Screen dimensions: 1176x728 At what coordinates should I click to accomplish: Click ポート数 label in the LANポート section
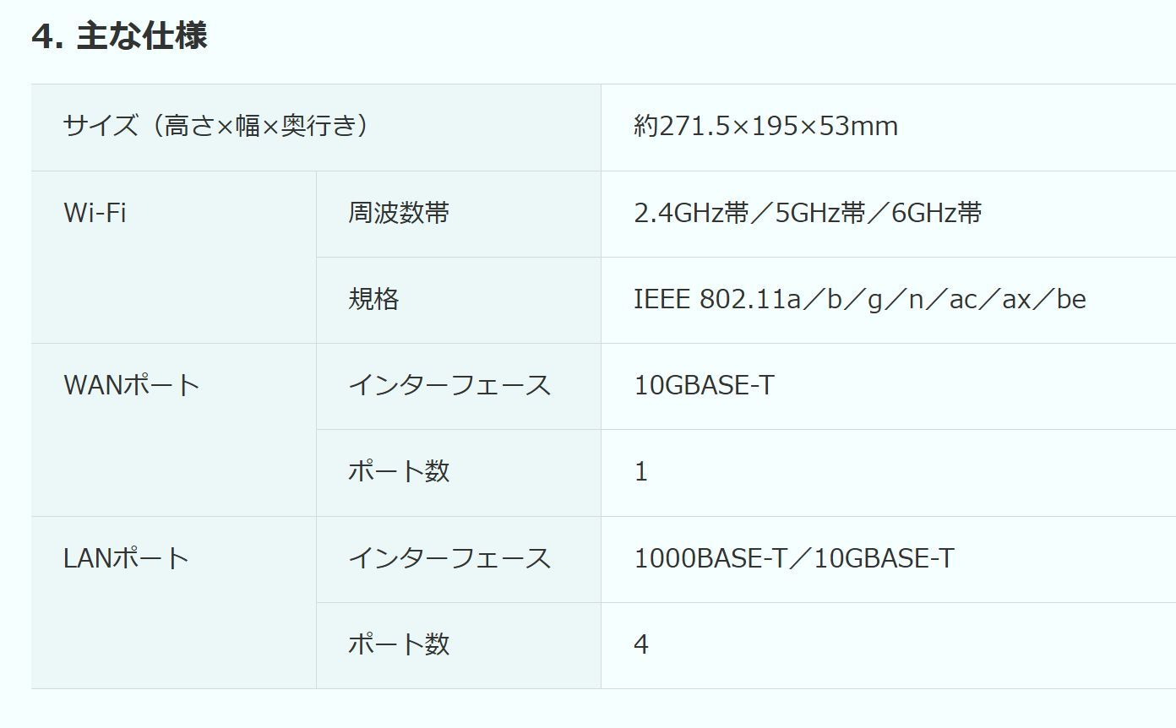[x=399, y=644]
